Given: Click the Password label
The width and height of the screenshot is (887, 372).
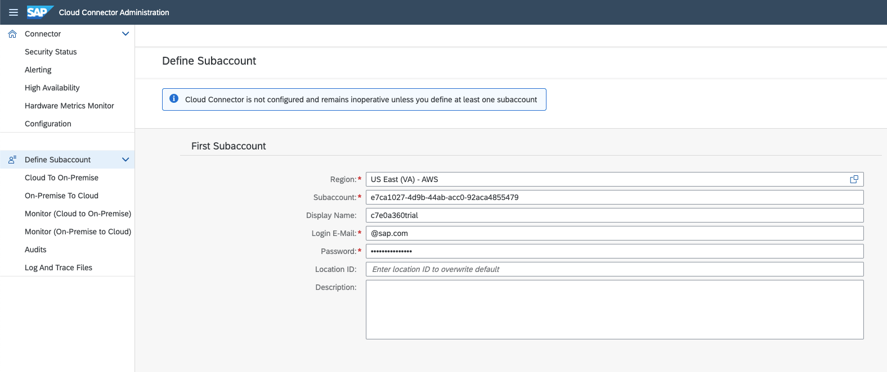Looking at the screenshot, I should [339, 251].
